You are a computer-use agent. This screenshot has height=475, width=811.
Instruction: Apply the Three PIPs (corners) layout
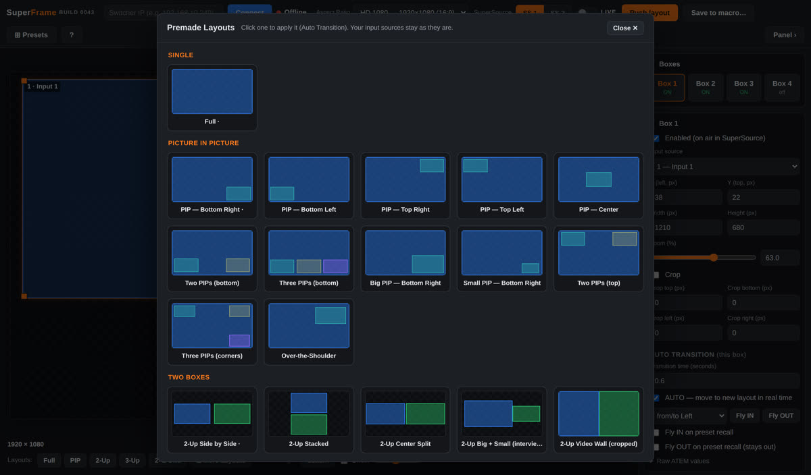(x=212, y=332)
